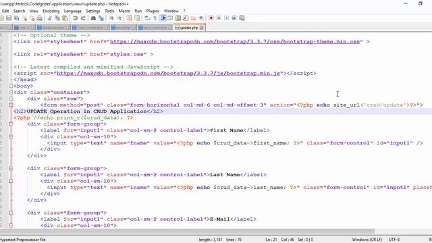The image size is (432, 243).
Task: Open the Settings menu
Action: (x=93, y=11)
